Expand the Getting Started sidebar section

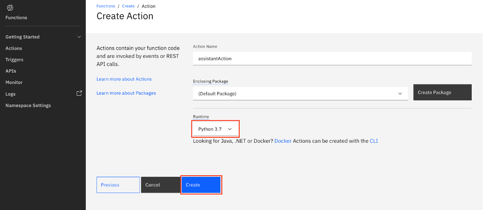point(79,37)
